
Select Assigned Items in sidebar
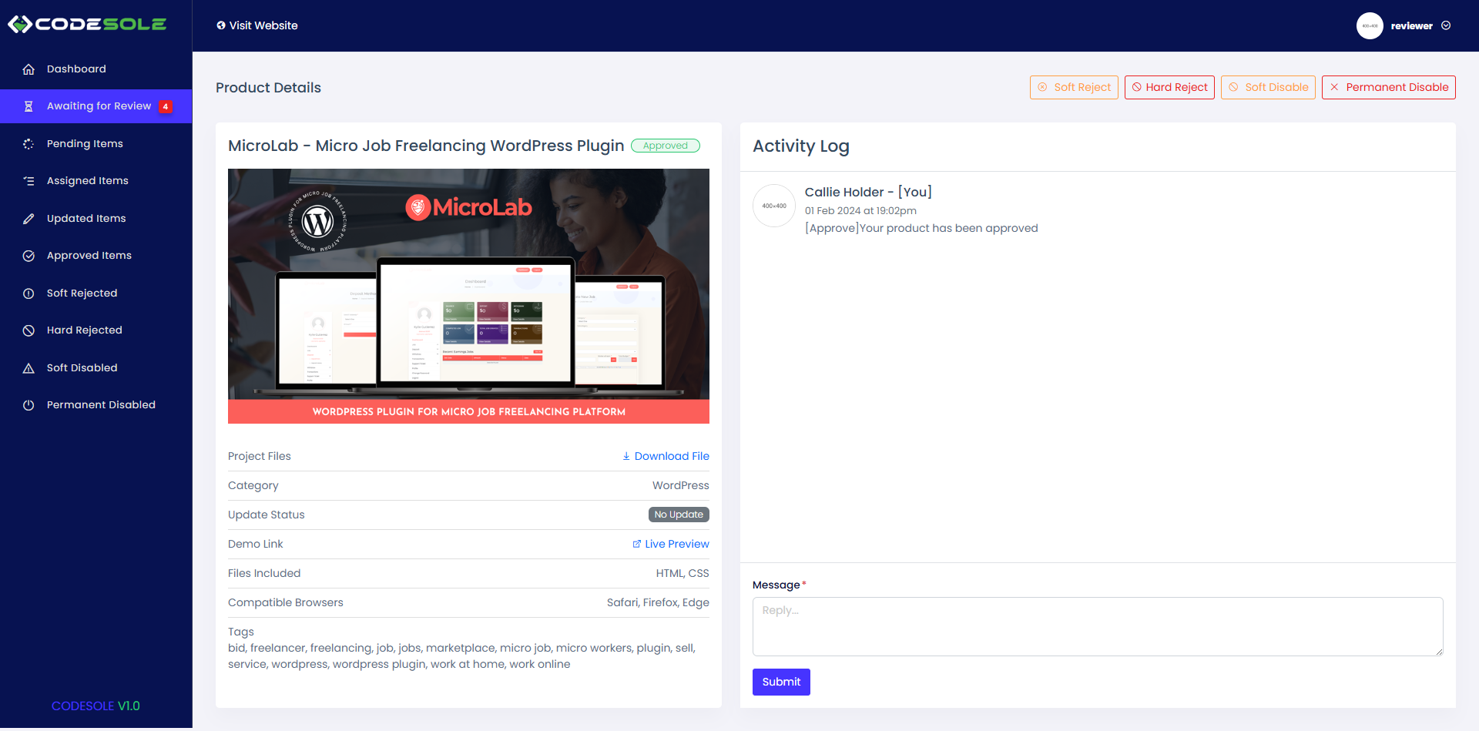96,181
